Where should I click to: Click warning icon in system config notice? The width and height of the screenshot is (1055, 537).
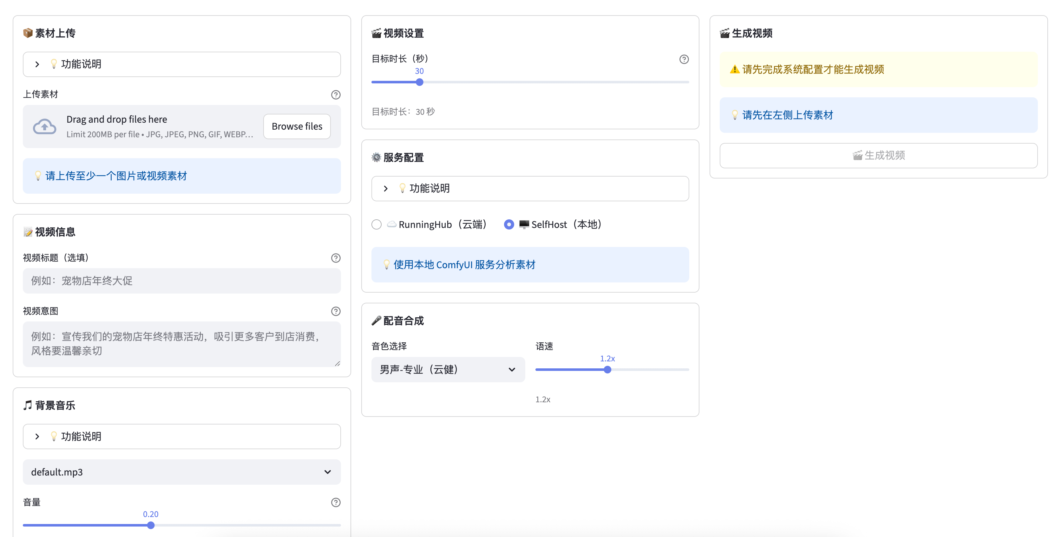pos(734,69)
